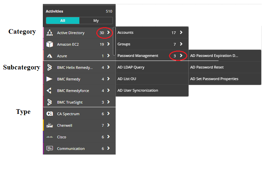Viewport: 267px width, 183px height.
Task: Select AD LDAP Query activity
Action: (152, 67)
